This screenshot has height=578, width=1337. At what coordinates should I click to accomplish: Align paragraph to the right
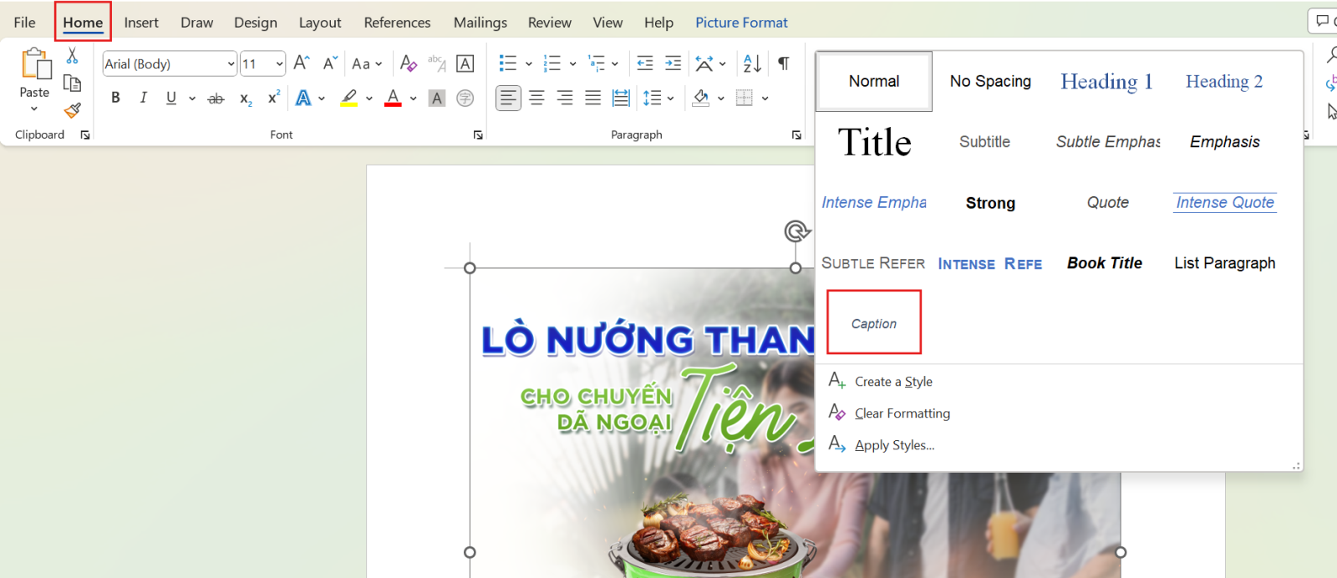(565, 99)
